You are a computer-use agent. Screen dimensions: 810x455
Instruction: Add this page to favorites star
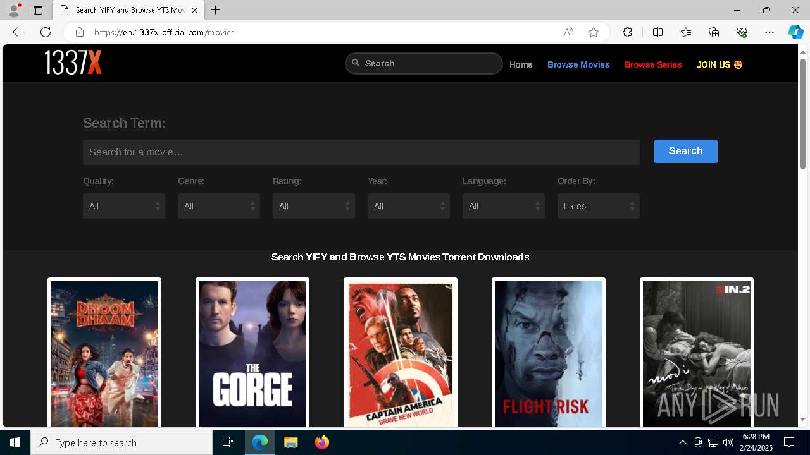click(x=594, y=32)
